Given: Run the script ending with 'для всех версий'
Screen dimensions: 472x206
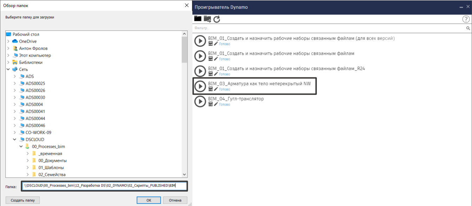Looking at the screenshot, I should [200, 41].
